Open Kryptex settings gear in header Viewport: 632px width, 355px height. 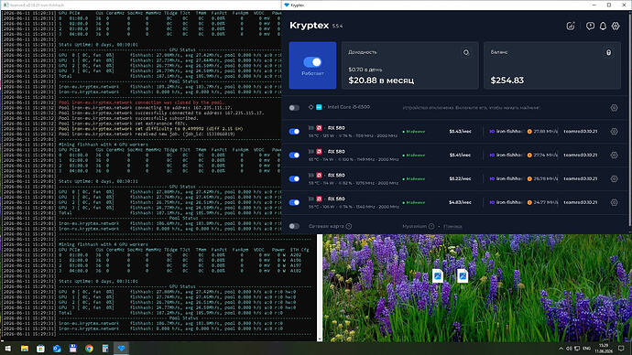tap(616, 27)
